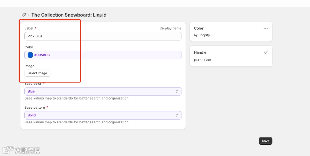Image resolution: width=310 pixels, height=156 pixels.
Task: Click the Color card heading
Action: (199, 28)
